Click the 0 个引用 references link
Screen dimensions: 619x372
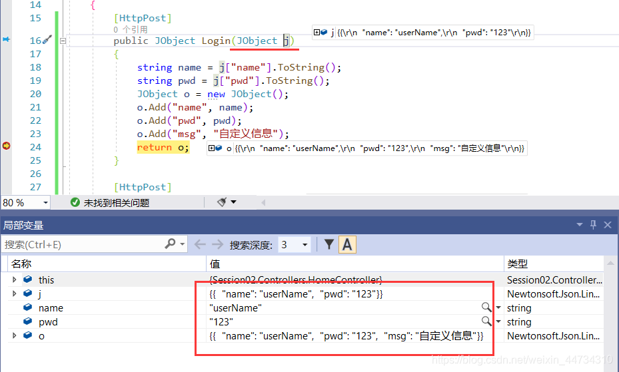click(x=131, y=29)
